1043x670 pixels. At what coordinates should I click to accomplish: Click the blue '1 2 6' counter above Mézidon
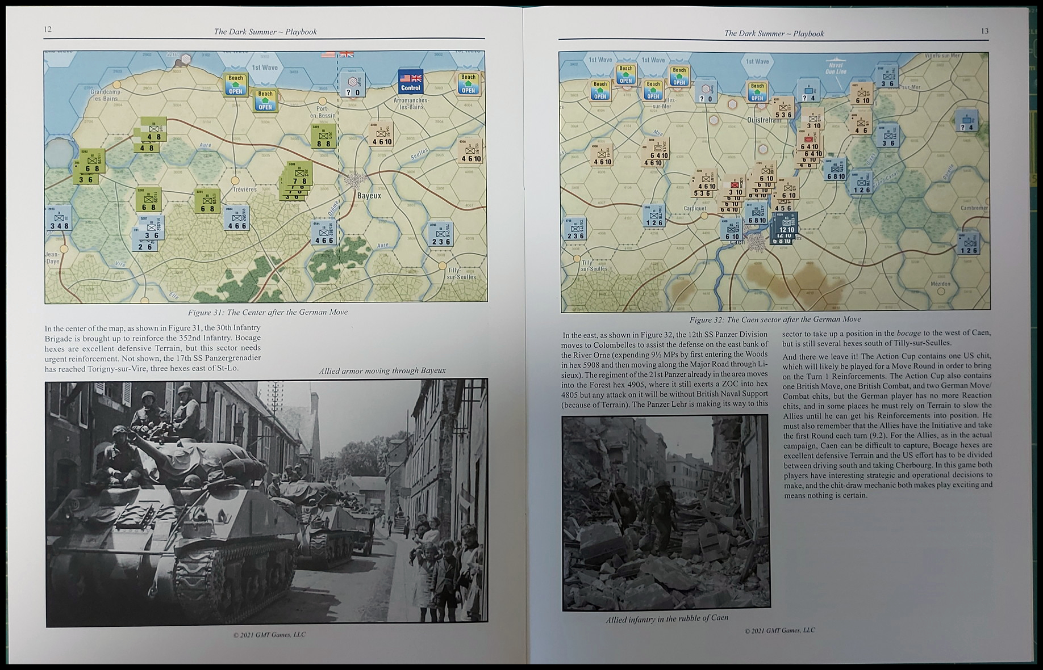[x=969, y=243]
